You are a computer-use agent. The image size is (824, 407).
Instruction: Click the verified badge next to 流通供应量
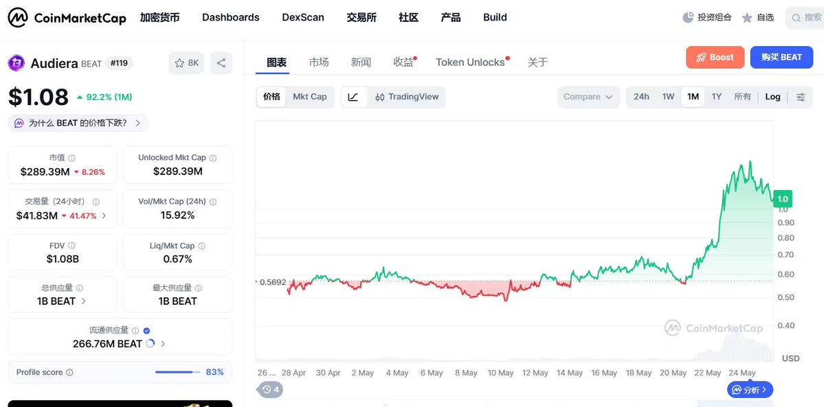pos(146,331)
